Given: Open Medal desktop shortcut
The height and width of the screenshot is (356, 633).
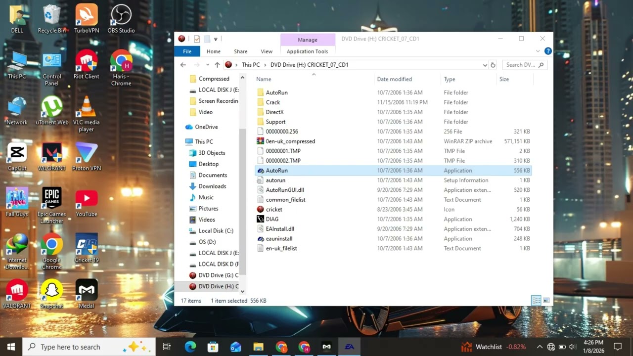Looking at the screenshot, I should pyautogui.click(x=87, y=295).
